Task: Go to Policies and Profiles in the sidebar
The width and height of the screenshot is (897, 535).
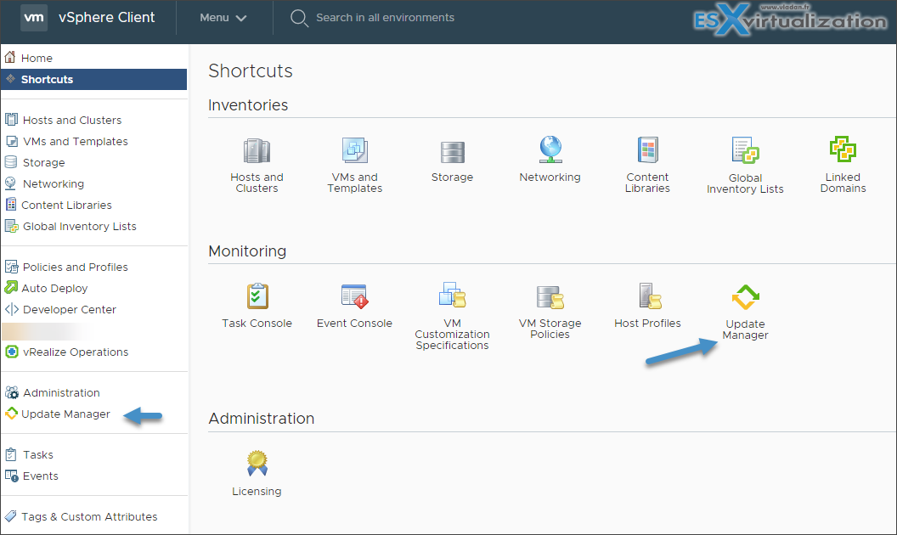Action: click(x=75, y=267)
